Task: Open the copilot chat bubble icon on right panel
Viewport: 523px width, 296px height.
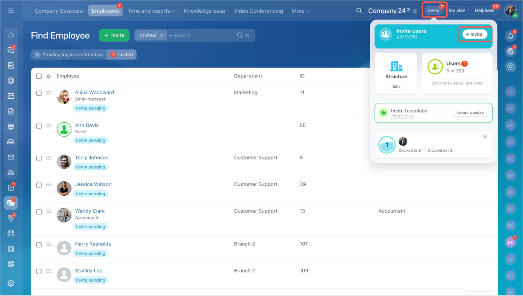Action: [510, 66]
